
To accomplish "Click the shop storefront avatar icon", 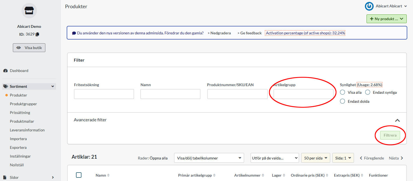I will (x=29, y=11).
